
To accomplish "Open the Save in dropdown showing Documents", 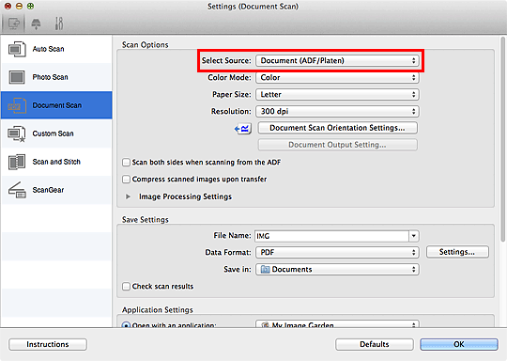I will pyautogui.click(x=337, y=270).
